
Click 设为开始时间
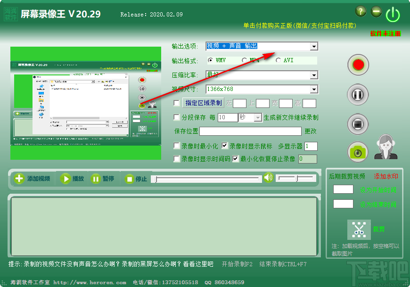378,190
